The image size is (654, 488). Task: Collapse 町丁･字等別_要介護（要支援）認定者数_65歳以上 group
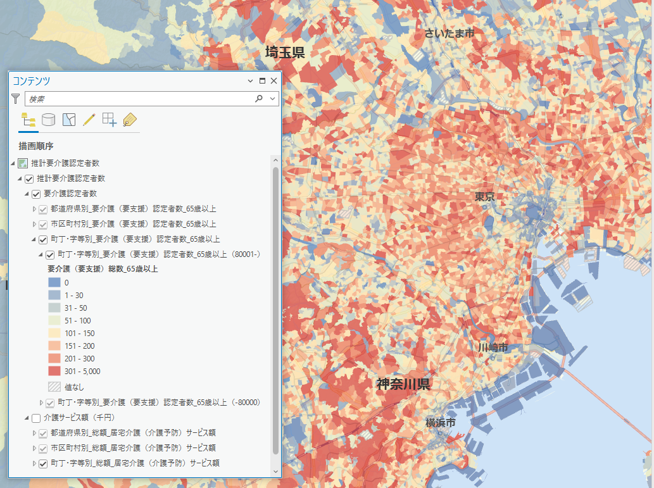point(34,239)
